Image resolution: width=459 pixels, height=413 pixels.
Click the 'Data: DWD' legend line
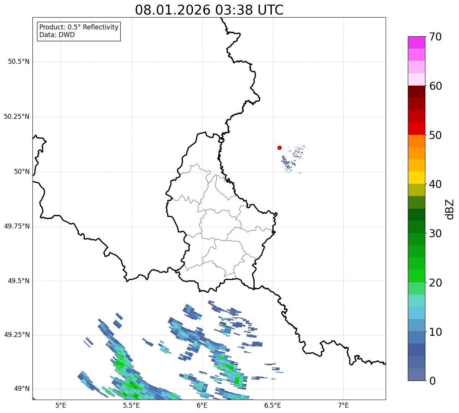(x=57, y=35)
